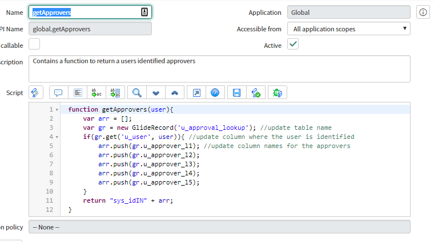Image resolution: width=434 pixels, height=242 pixels.
Task: Collapse the fold arrow on line 4
Action: [57, 137]
